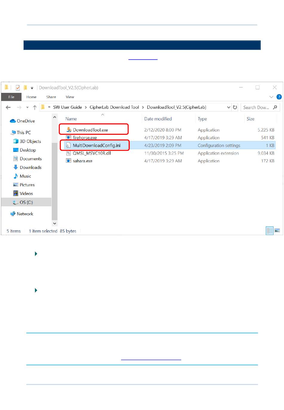Click navigation pane scroll up arrow

coord(54,117)
